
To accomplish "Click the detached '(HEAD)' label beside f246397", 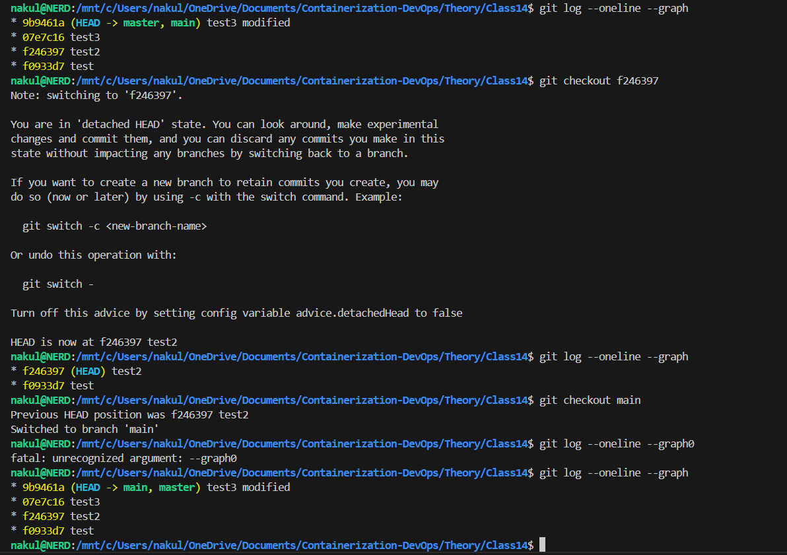I will pyautogui.click(x=88, y=372).
